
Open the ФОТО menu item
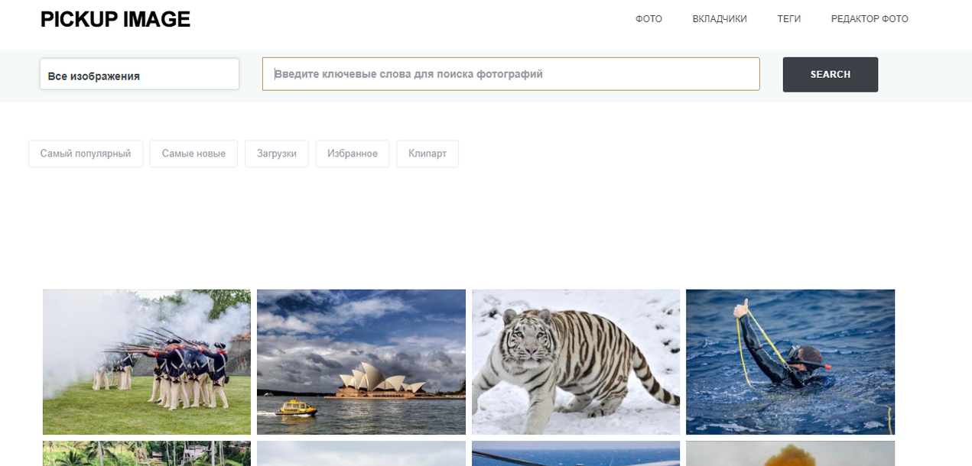(649, 19)
